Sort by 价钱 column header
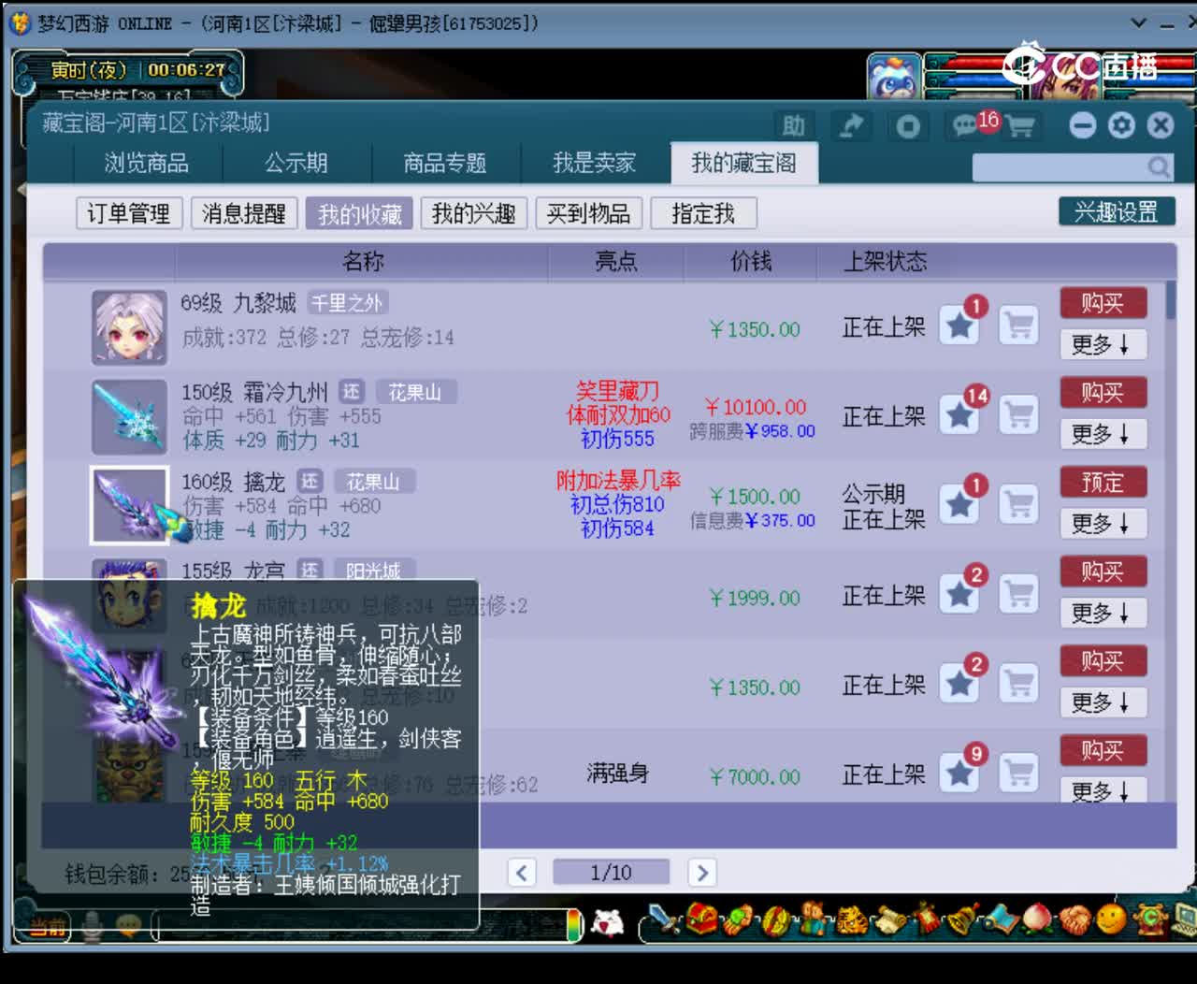 [x=751, y=261]
